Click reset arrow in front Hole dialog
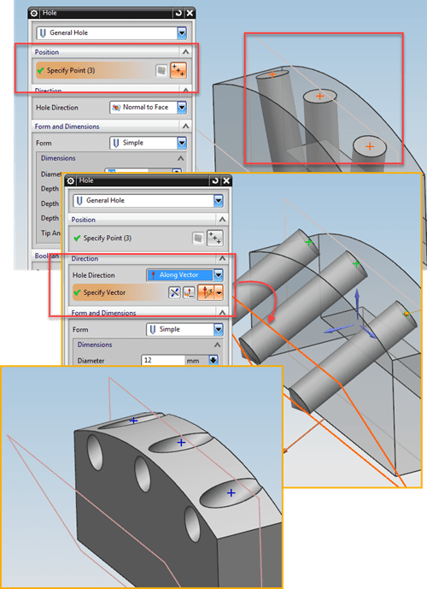This screenshot has height=589, width=427. (215, 181)
